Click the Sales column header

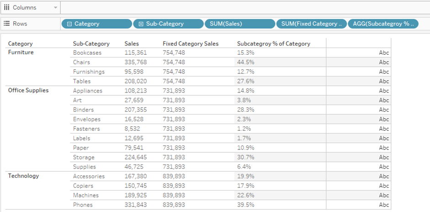(x=132, y=44)
